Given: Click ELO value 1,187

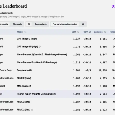Looking at the screenshot, I should pos(76,102).
